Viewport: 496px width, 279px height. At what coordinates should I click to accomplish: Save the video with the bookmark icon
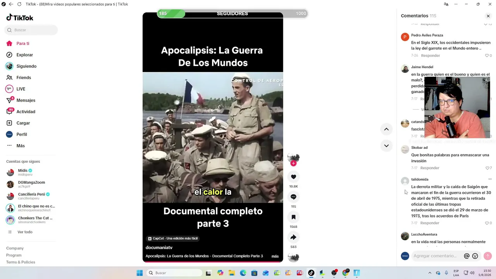pos(293,217)
